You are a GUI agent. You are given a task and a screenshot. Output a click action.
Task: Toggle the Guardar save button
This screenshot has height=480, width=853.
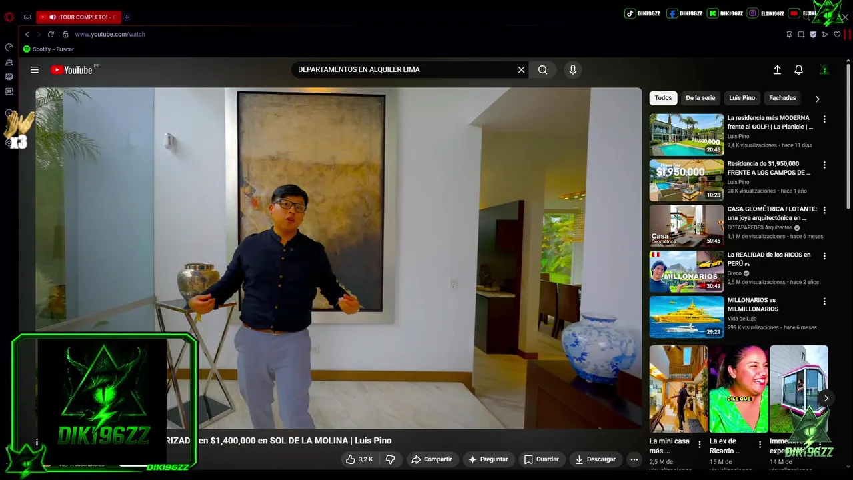point(541,459)
